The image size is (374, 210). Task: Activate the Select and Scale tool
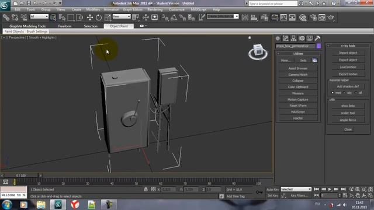pos(108,17)
